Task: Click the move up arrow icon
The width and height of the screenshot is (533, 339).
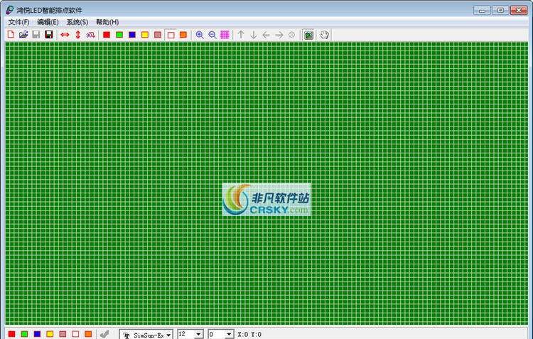Action: tap(241, 35)
